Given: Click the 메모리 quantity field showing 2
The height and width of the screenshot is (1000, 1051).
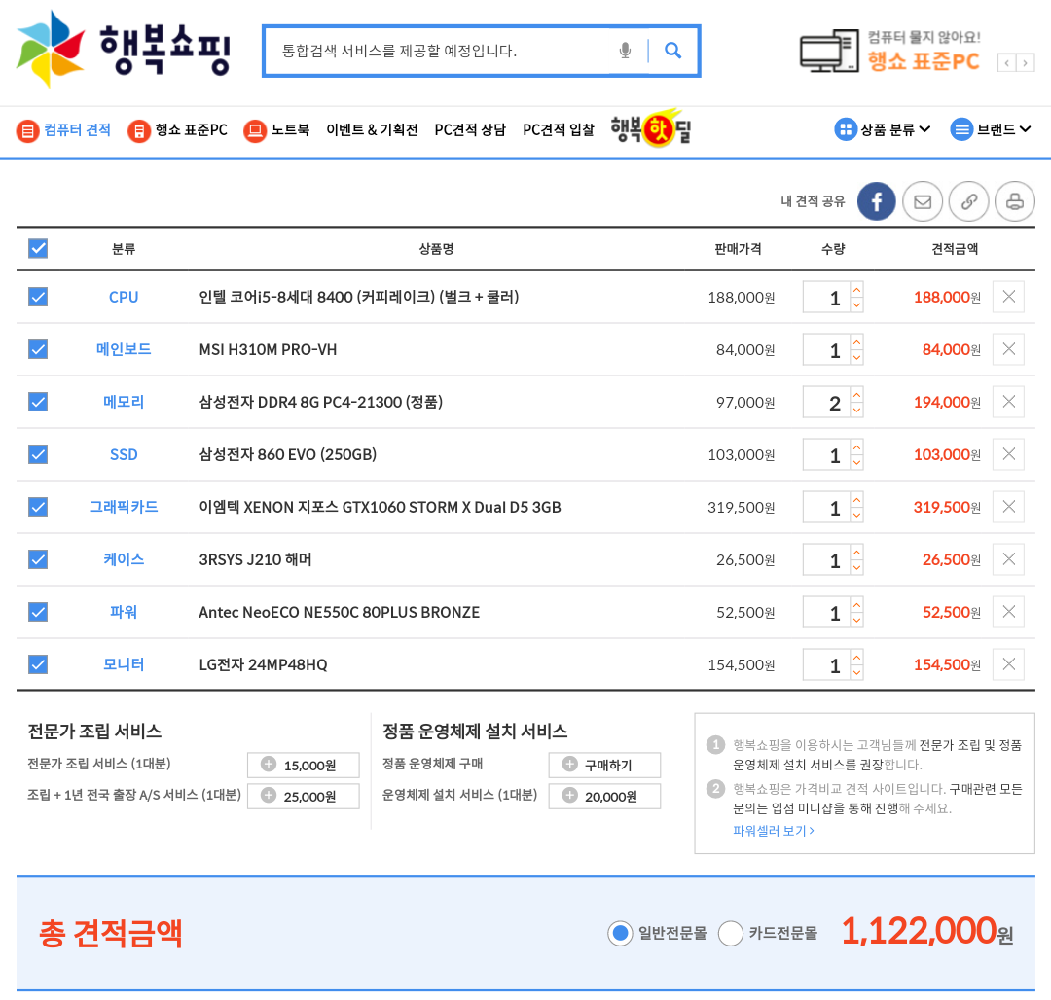Looking at the screenshot, I should click(x=826, y=402).
